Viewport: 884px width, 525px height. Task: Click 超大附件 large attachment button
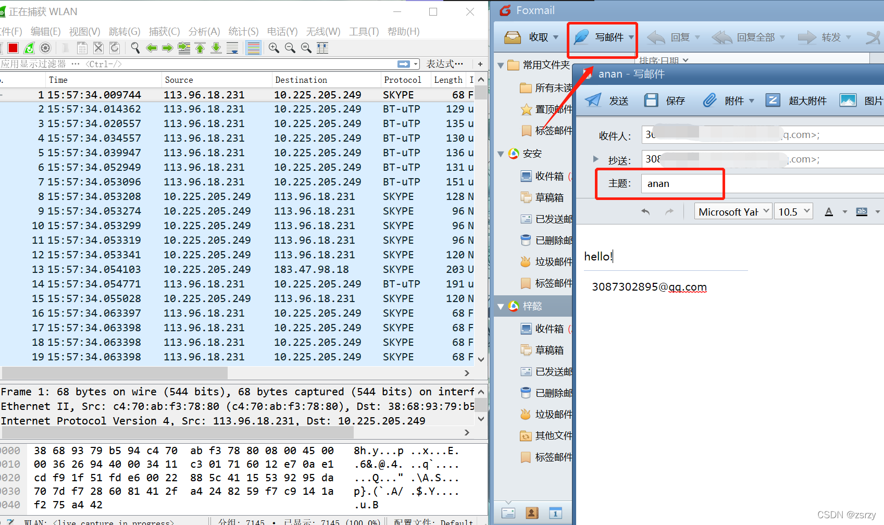pos(796,101)
